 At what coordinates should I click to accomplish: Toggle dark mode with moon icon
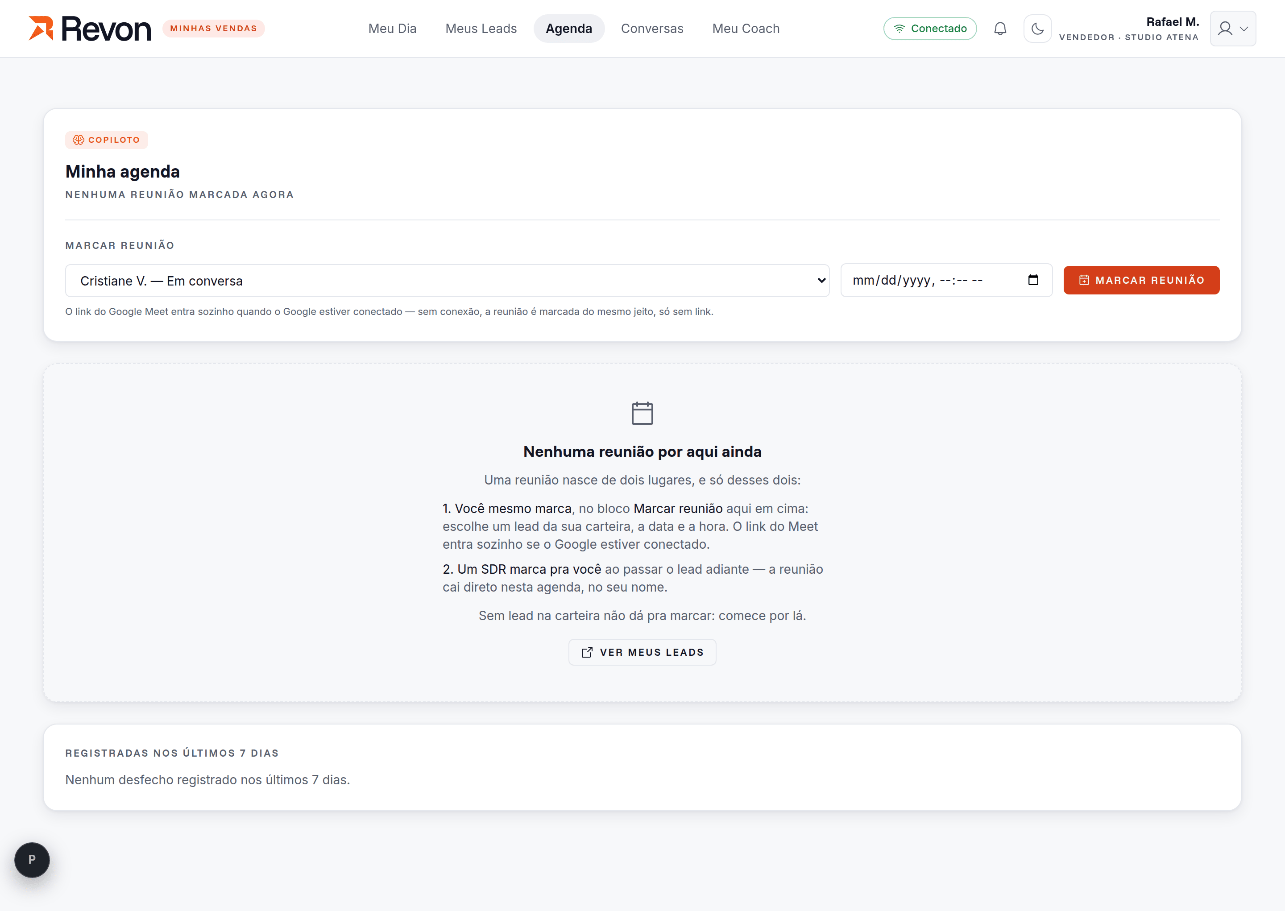tap(1037, 29)
